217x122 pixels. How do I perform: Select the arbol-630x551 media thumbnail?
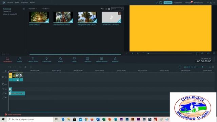click(x=39, y=17)
